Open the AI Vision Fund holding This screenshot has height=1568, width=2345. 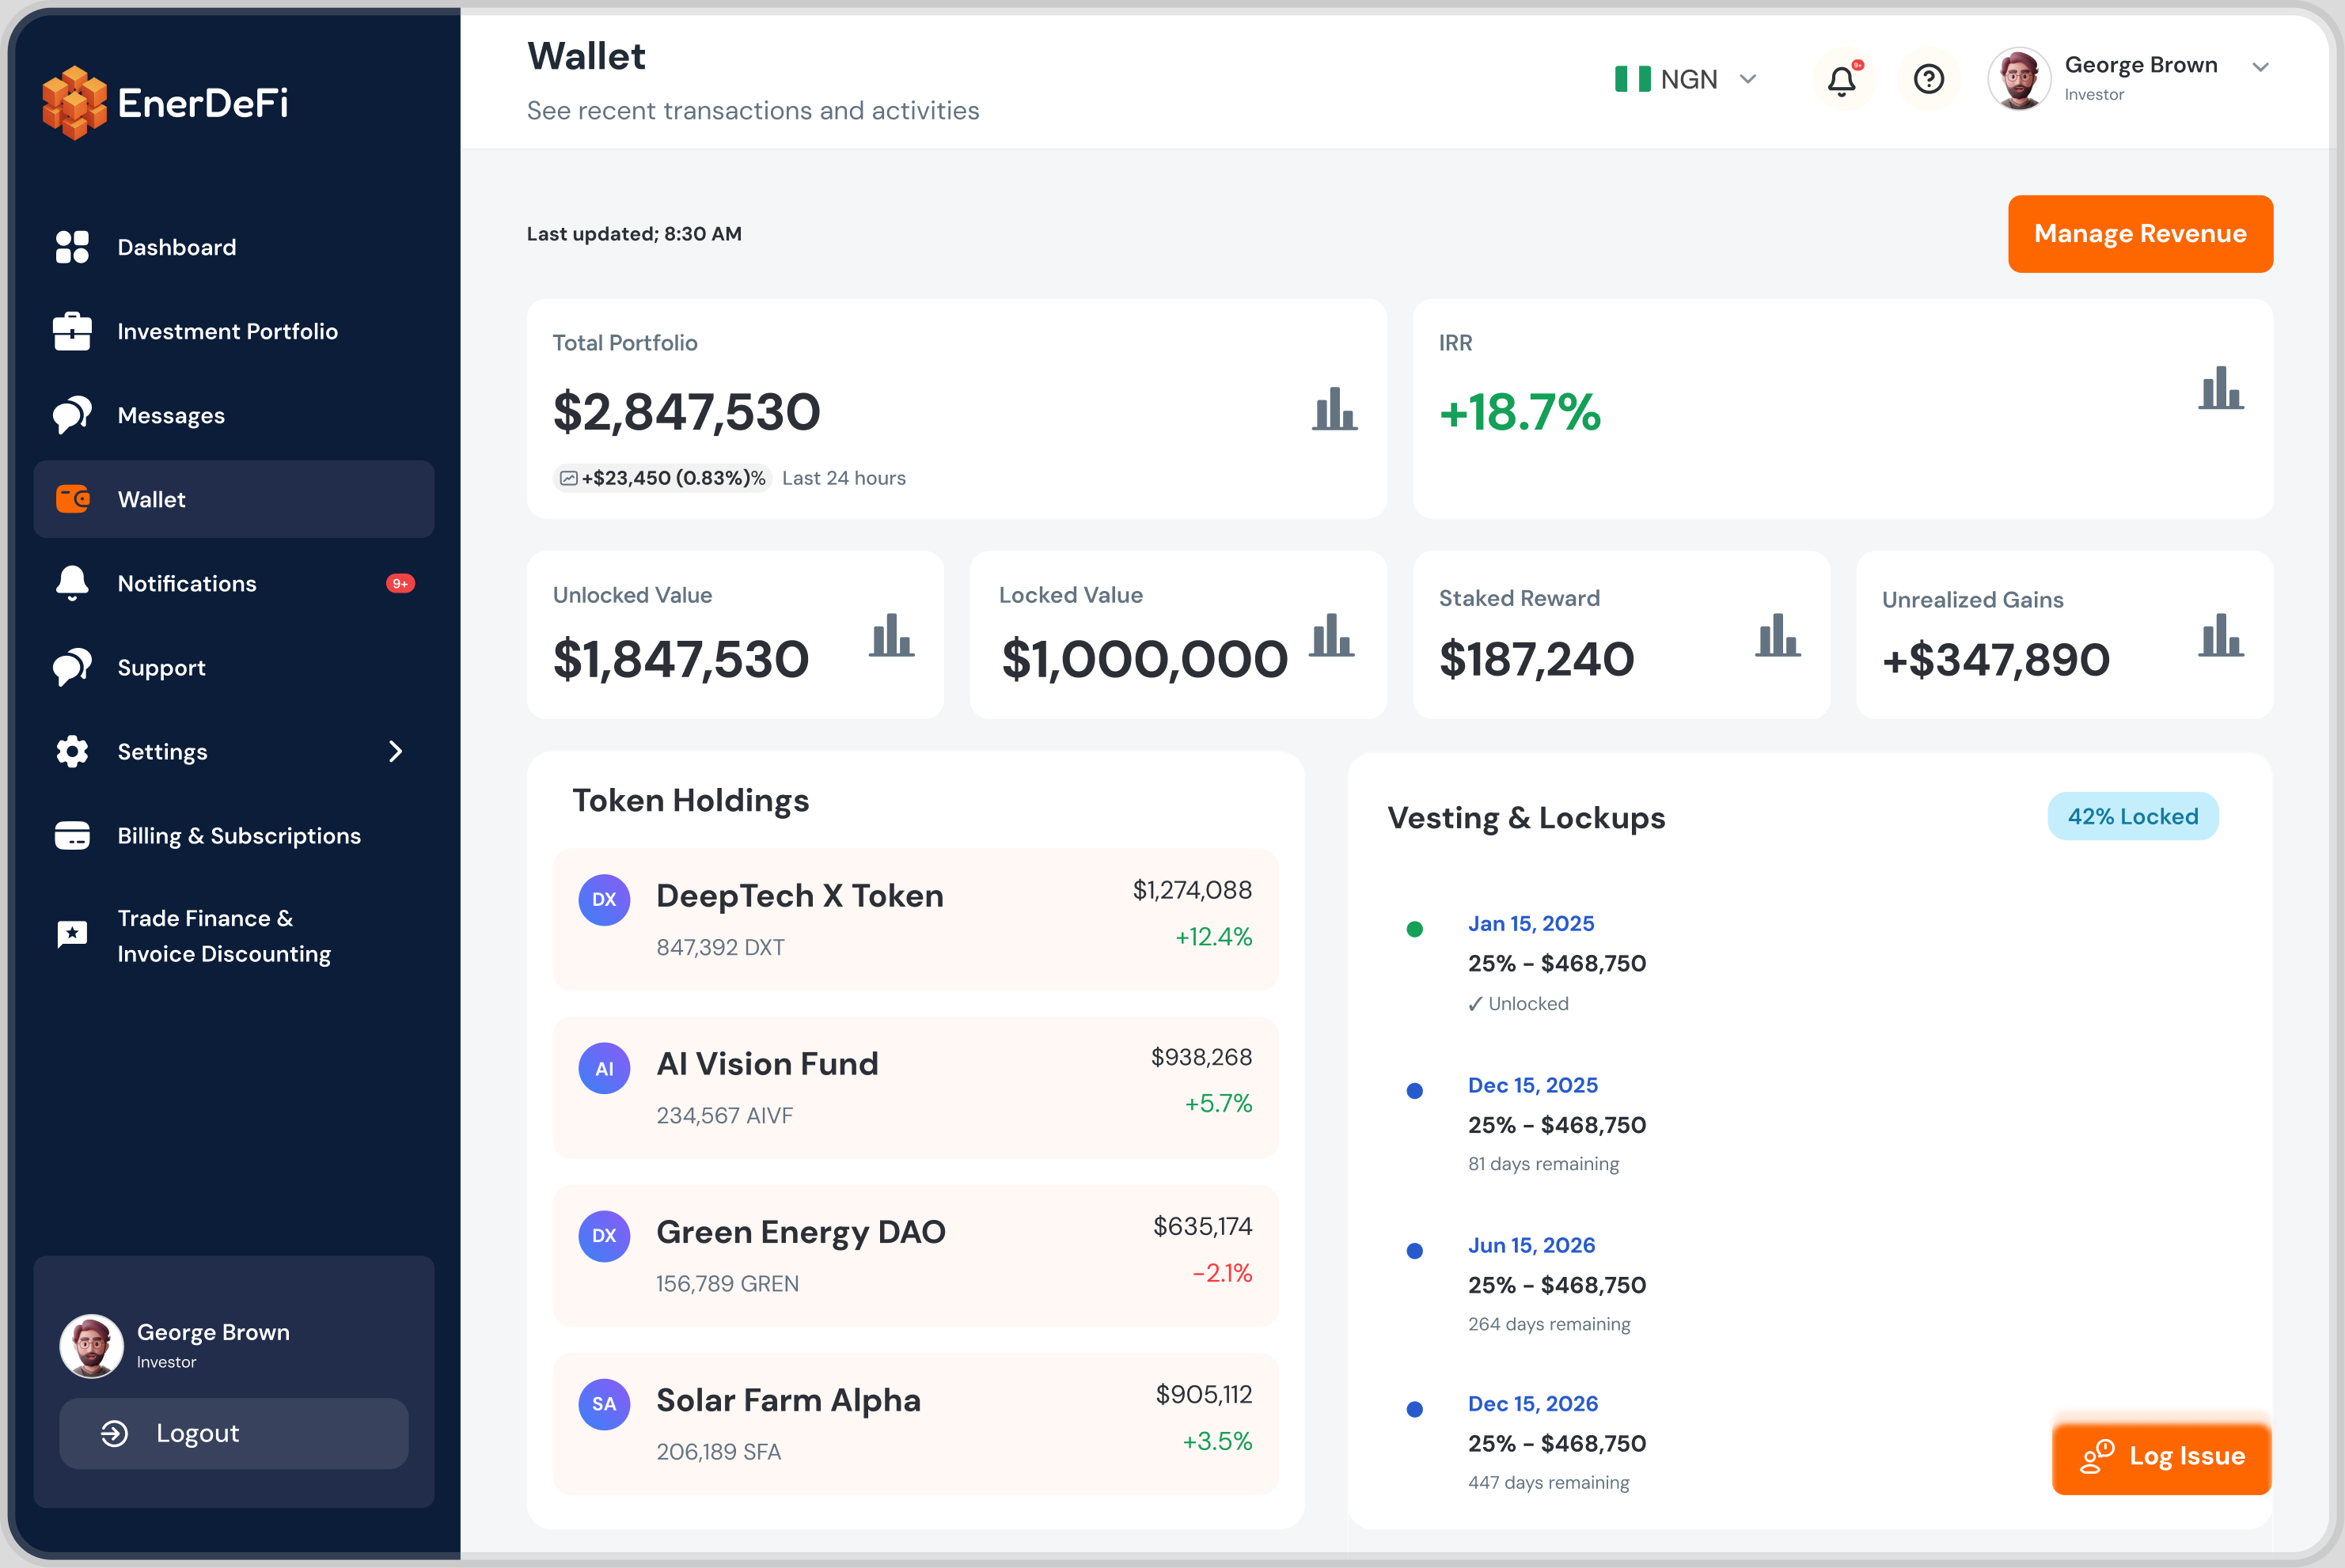coord(916,1087)
